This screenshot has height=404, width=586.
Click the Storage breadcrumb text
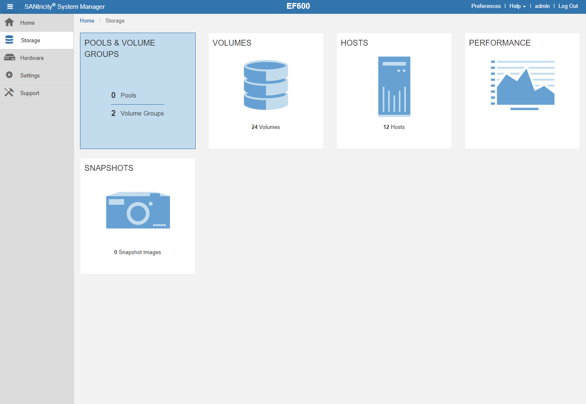click(115, 21)
